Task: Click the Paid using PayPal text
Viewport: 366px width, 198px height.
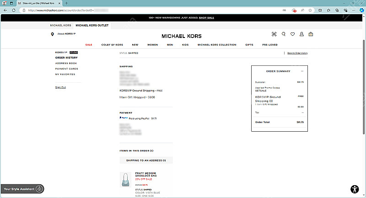Action: coord(139,118)
